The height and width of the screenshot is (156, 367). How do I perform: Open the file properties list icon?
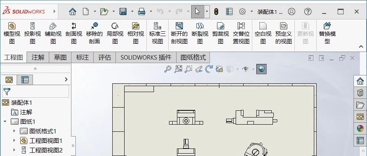[x=229, y=12]
